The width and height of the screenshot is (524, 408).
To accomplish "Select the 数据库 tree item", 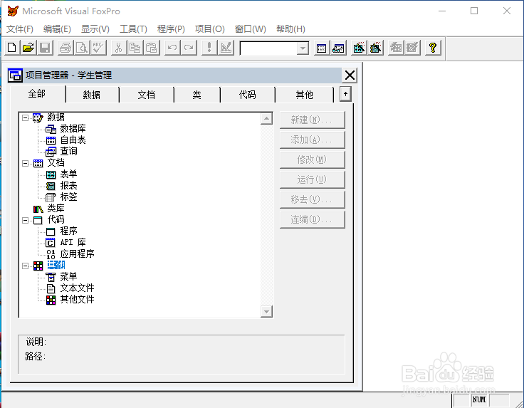I will 73,129.
